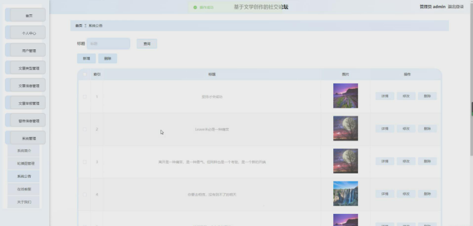Collapse the 系统管理 sidebar menu

[25, 138]
